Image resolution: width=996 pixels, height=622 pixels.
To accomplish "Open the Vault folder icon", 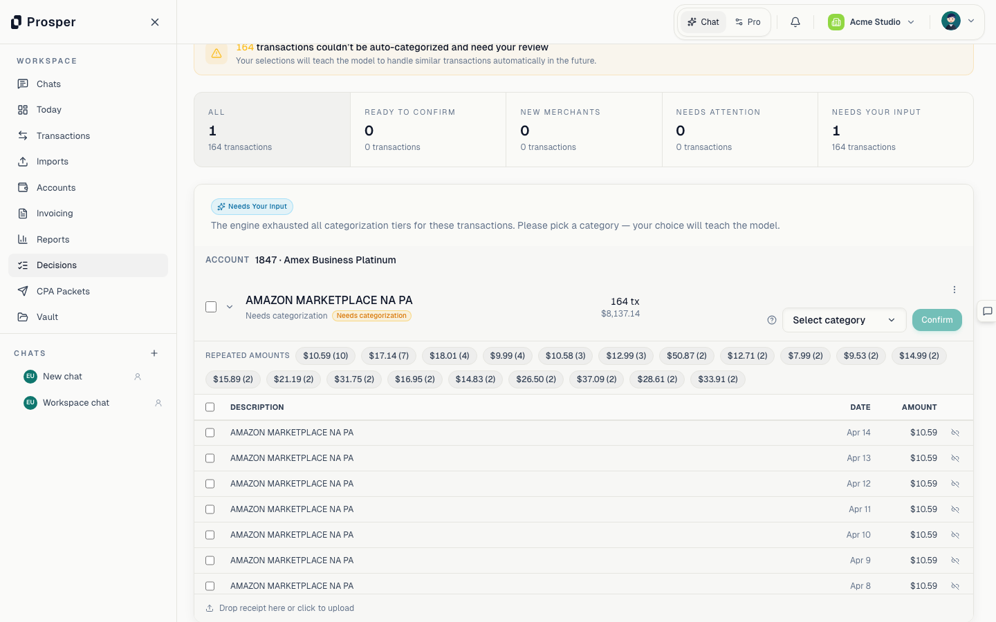I will tap(23, 317).
